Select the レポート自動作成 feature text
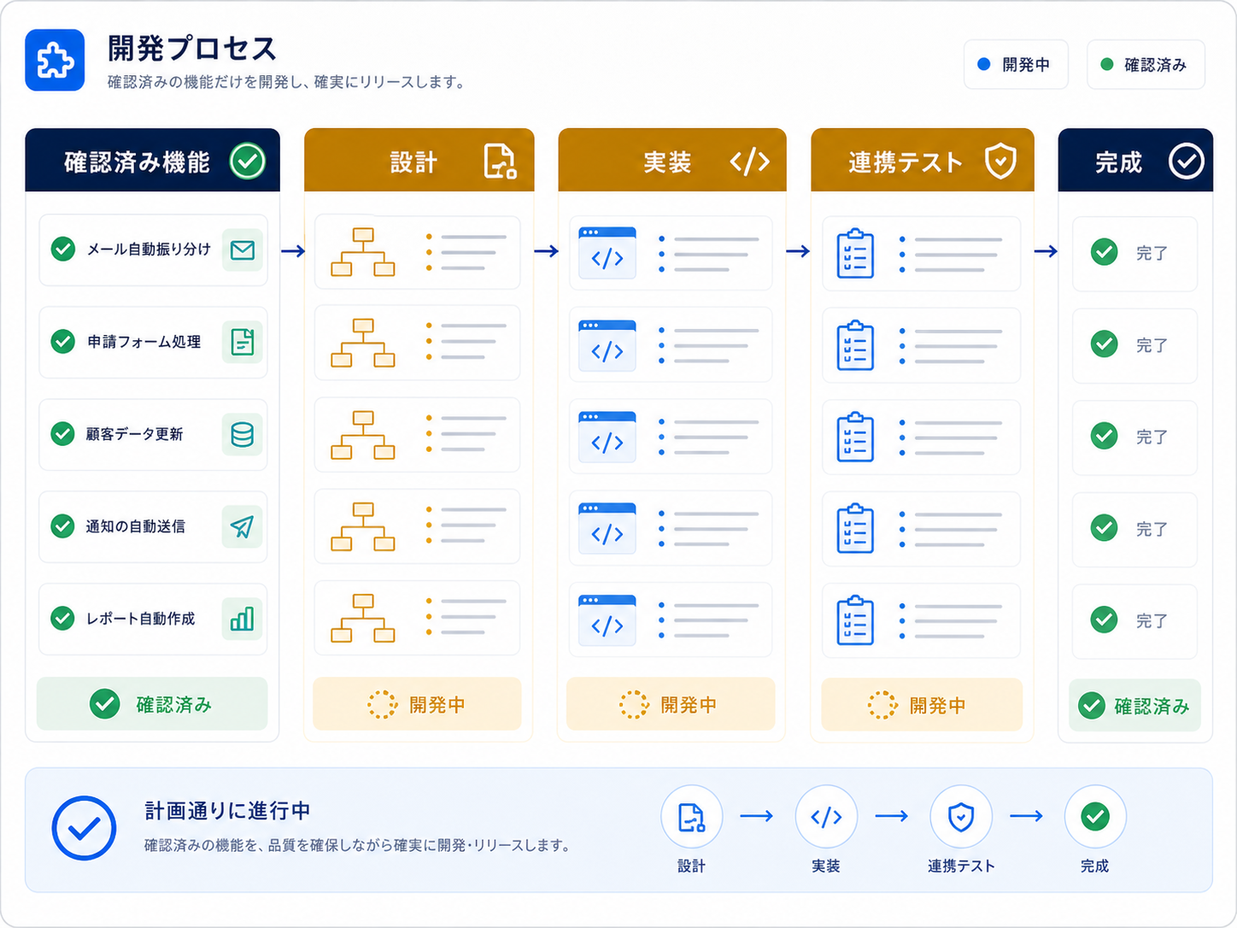 point(140,619)
